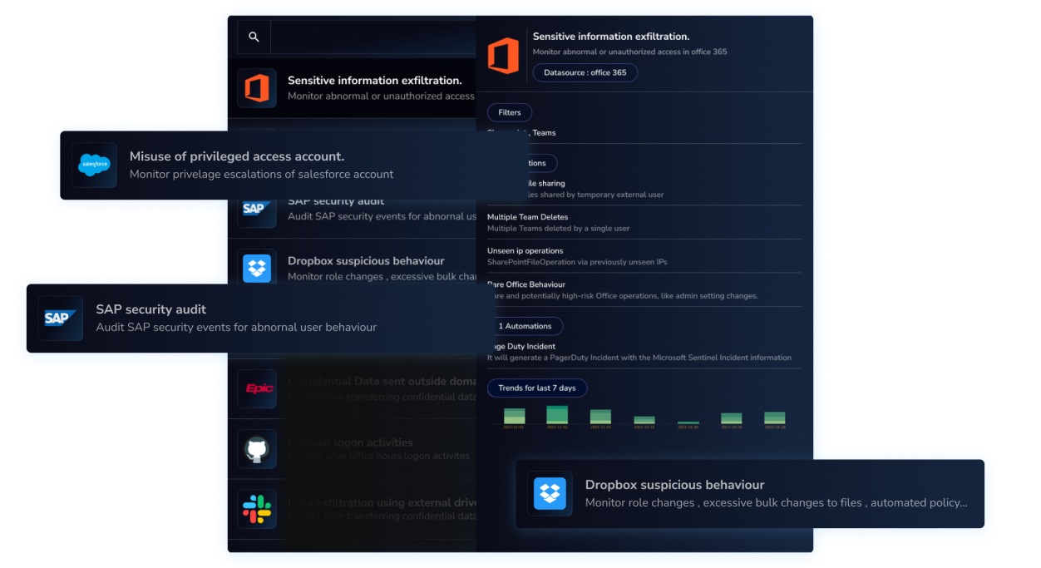Click the Salesforce cloud icon
The height and width of the screenshot is (568, 1041).
point(94,165)
